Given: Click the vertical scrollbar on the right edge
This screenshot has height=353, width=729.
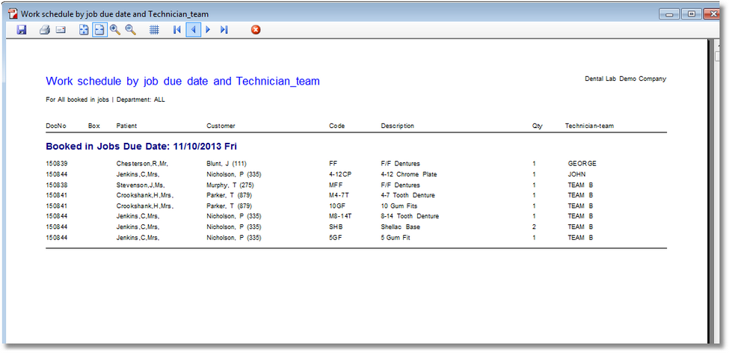Looking at the screenshot, I should tap(717, 187).
